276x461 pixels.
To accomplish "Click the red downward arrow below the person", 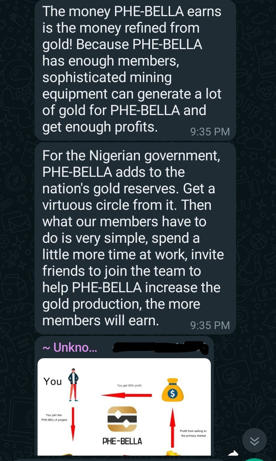I will coord(73,423).
